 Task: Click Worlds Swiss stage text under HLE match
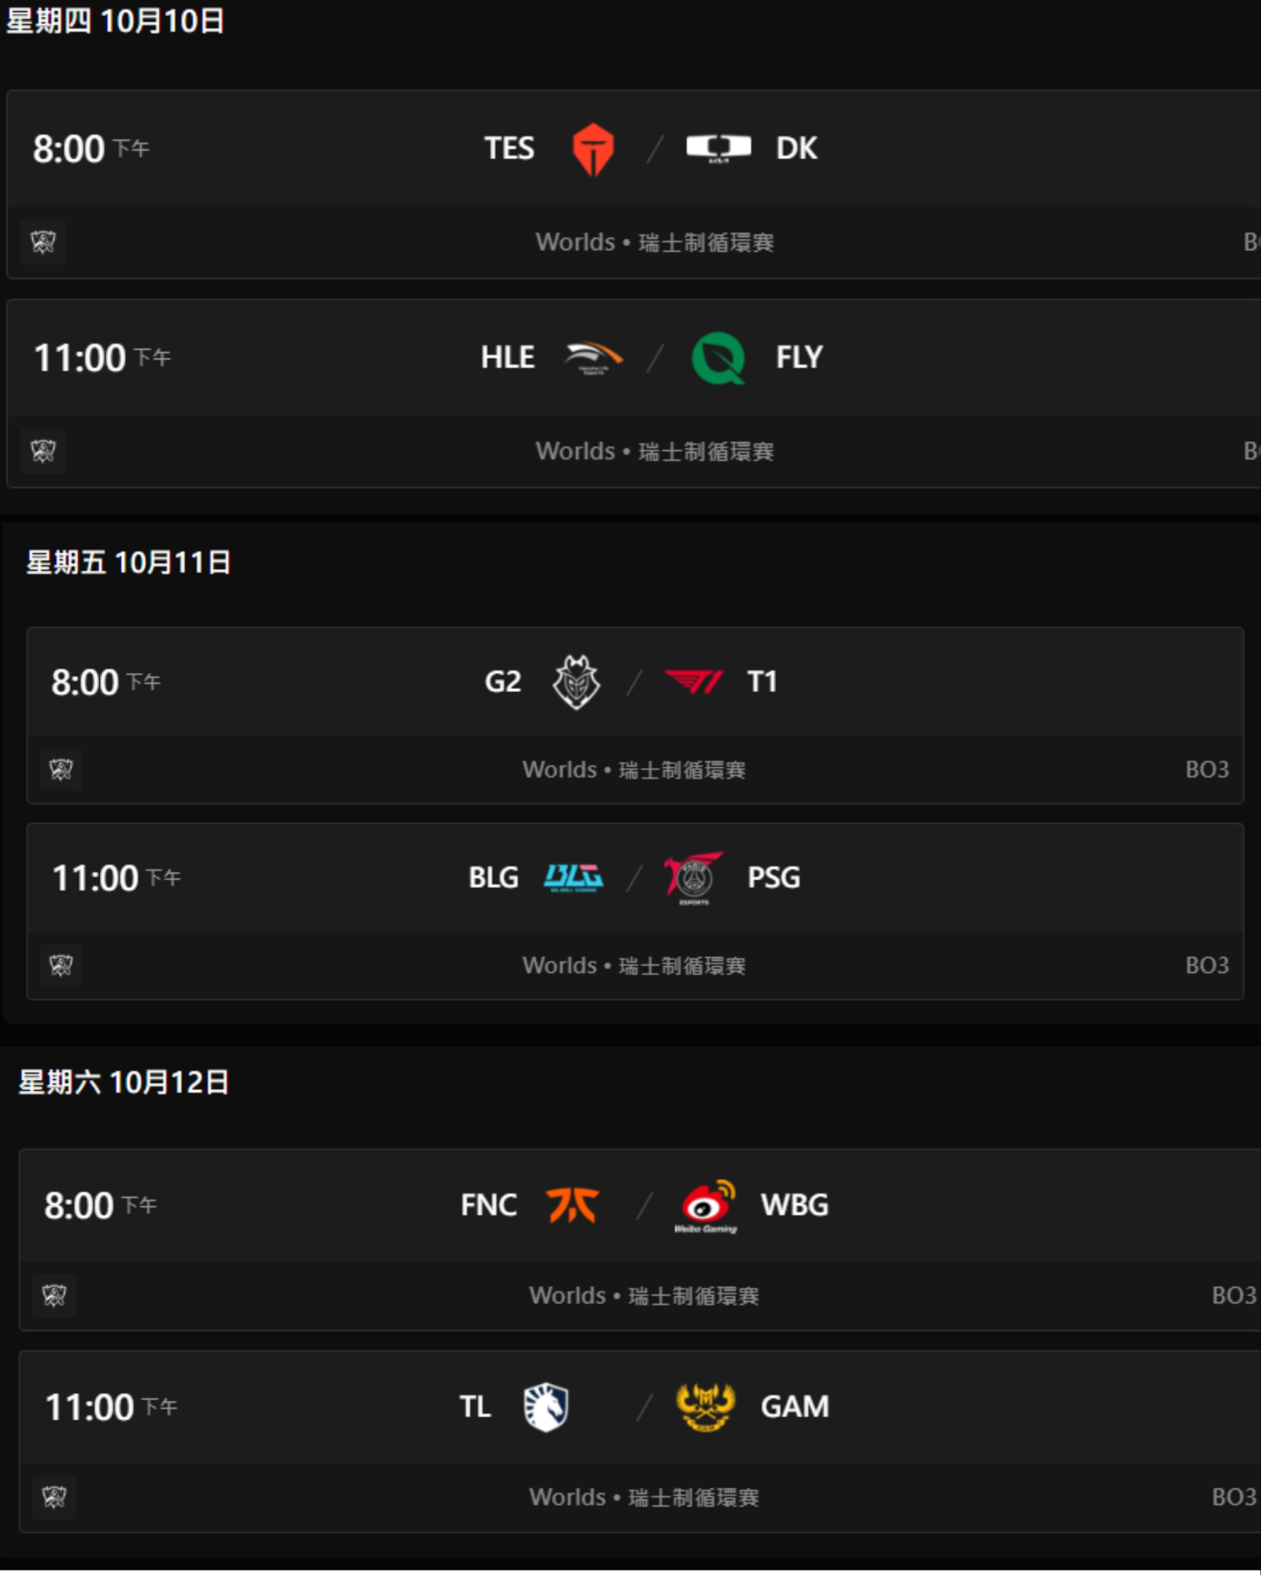(655, 451)
